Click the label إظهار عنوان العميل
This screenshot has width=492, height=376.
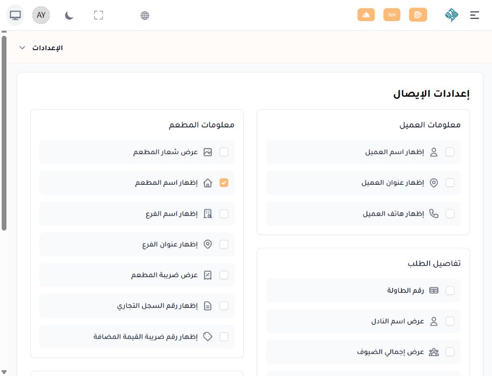[x=393, y=183]
